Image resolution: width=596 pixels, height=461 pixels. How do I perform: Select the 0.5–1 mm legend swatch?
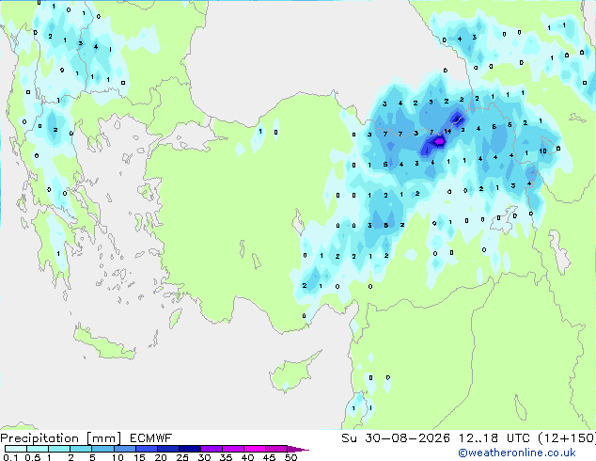pos(38,449)
